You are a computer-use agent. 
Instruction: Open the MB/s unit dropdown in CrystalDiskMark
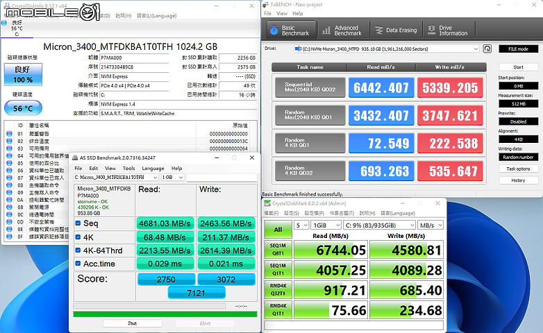pyautogui.click(x=431, y=225)
